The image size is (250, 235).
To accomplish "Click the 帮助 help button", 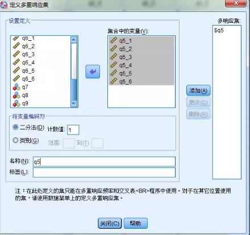I will tap(135, 224).
